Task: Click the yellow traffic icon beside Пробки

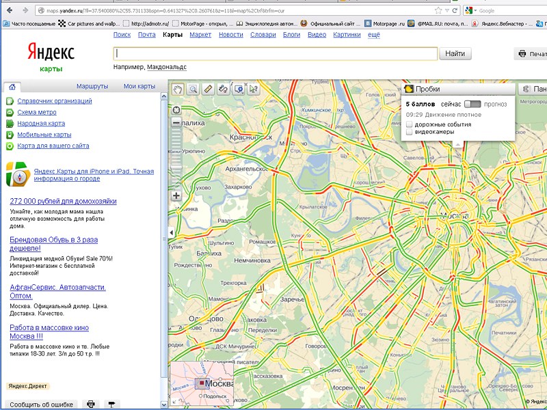Action: coord(409,89)
